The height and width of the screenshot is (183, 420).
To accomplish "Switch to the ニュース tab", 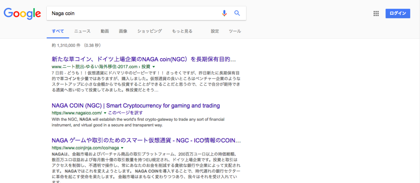I will 82,31.
